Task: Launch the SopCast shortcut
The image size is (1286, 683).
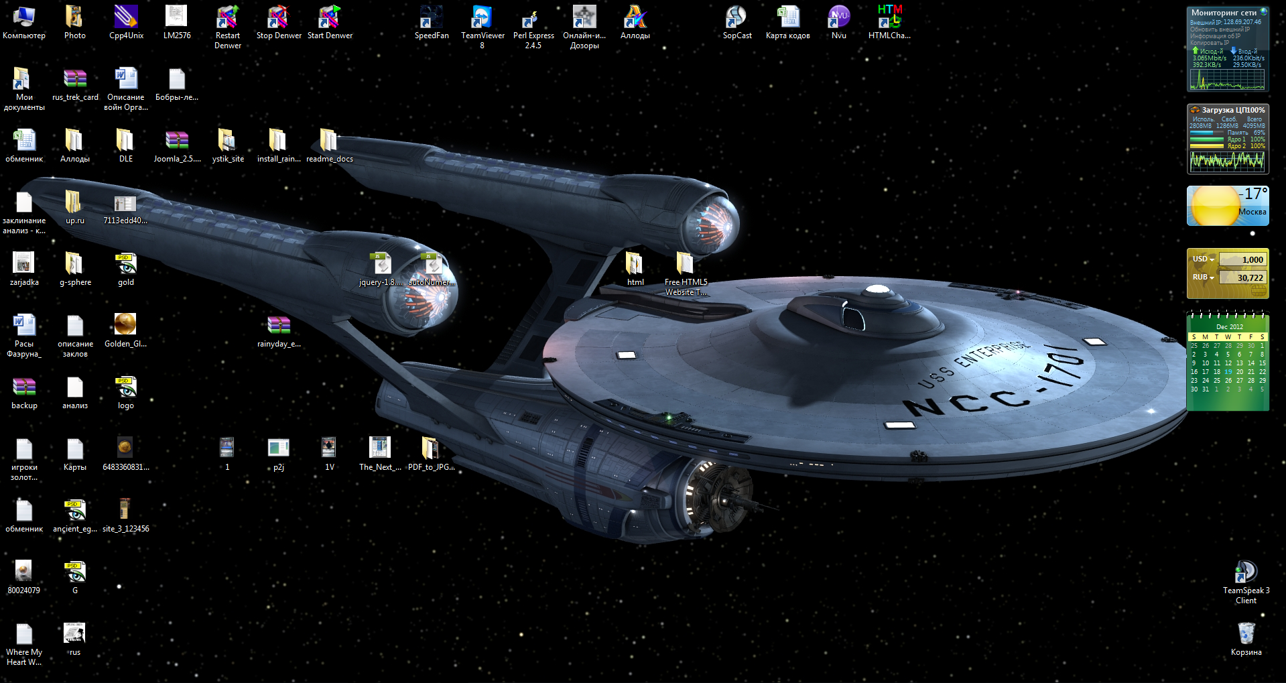Action: click(x=737, y=22)
